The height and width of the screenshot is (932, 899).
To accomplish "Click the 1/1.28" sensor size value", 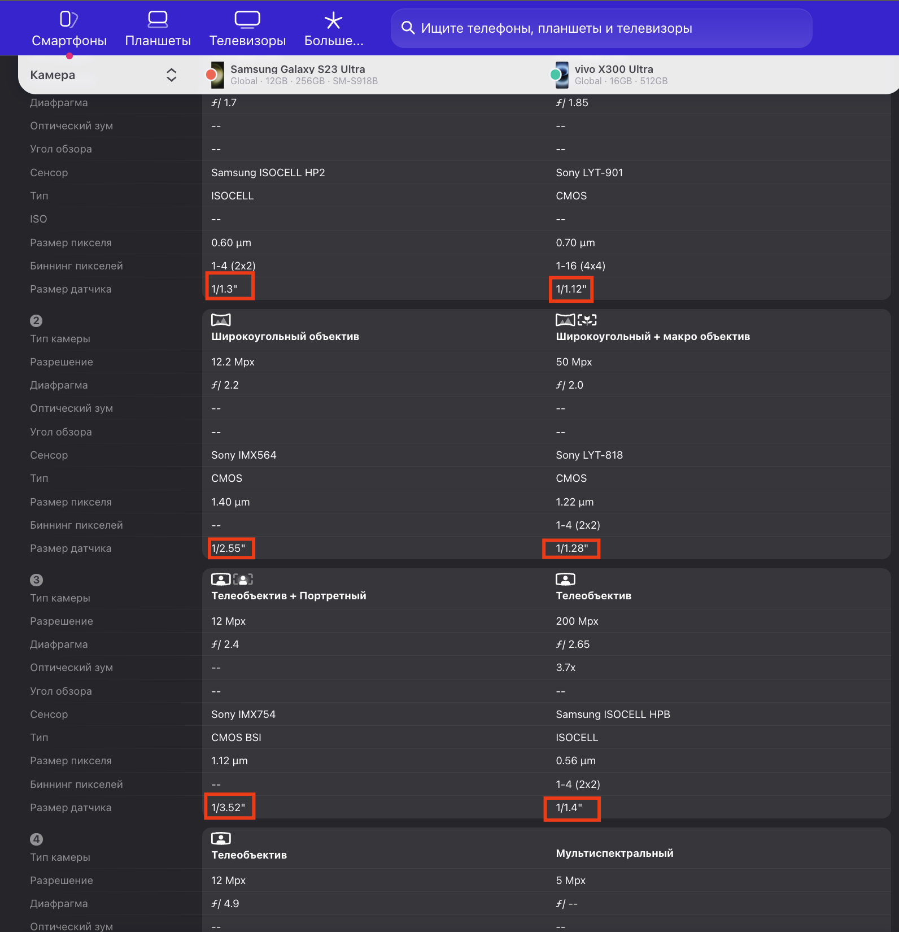I will 572,548.
